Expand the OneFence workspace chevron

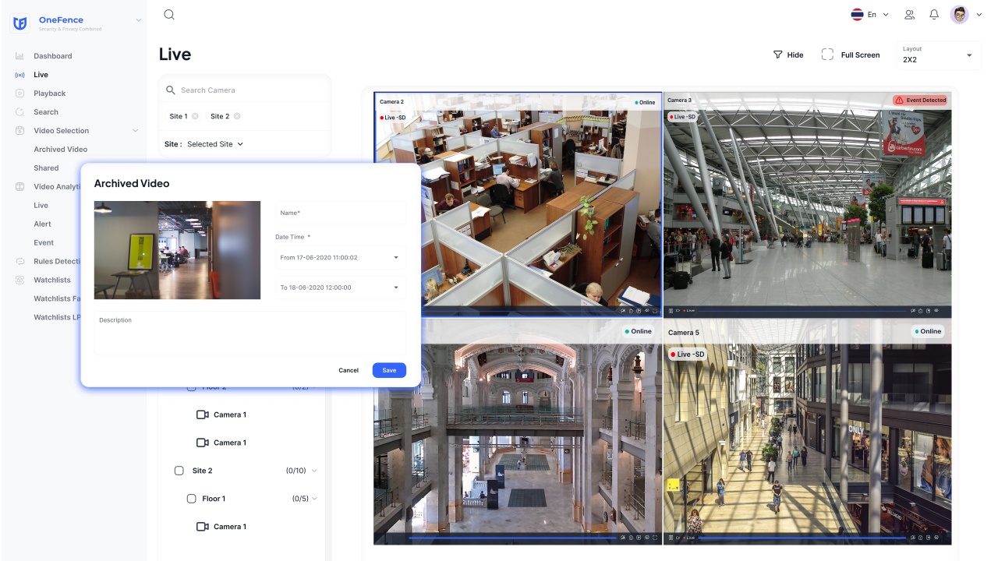tap(139, 19)
